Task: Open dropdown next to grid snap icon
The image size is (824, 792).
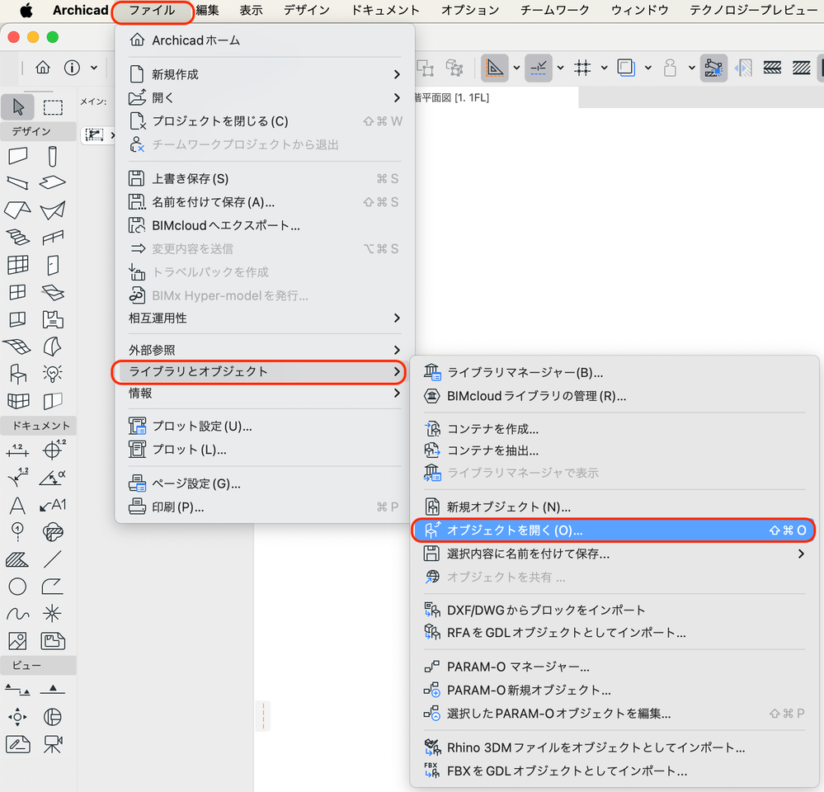Action: point(605,68)
